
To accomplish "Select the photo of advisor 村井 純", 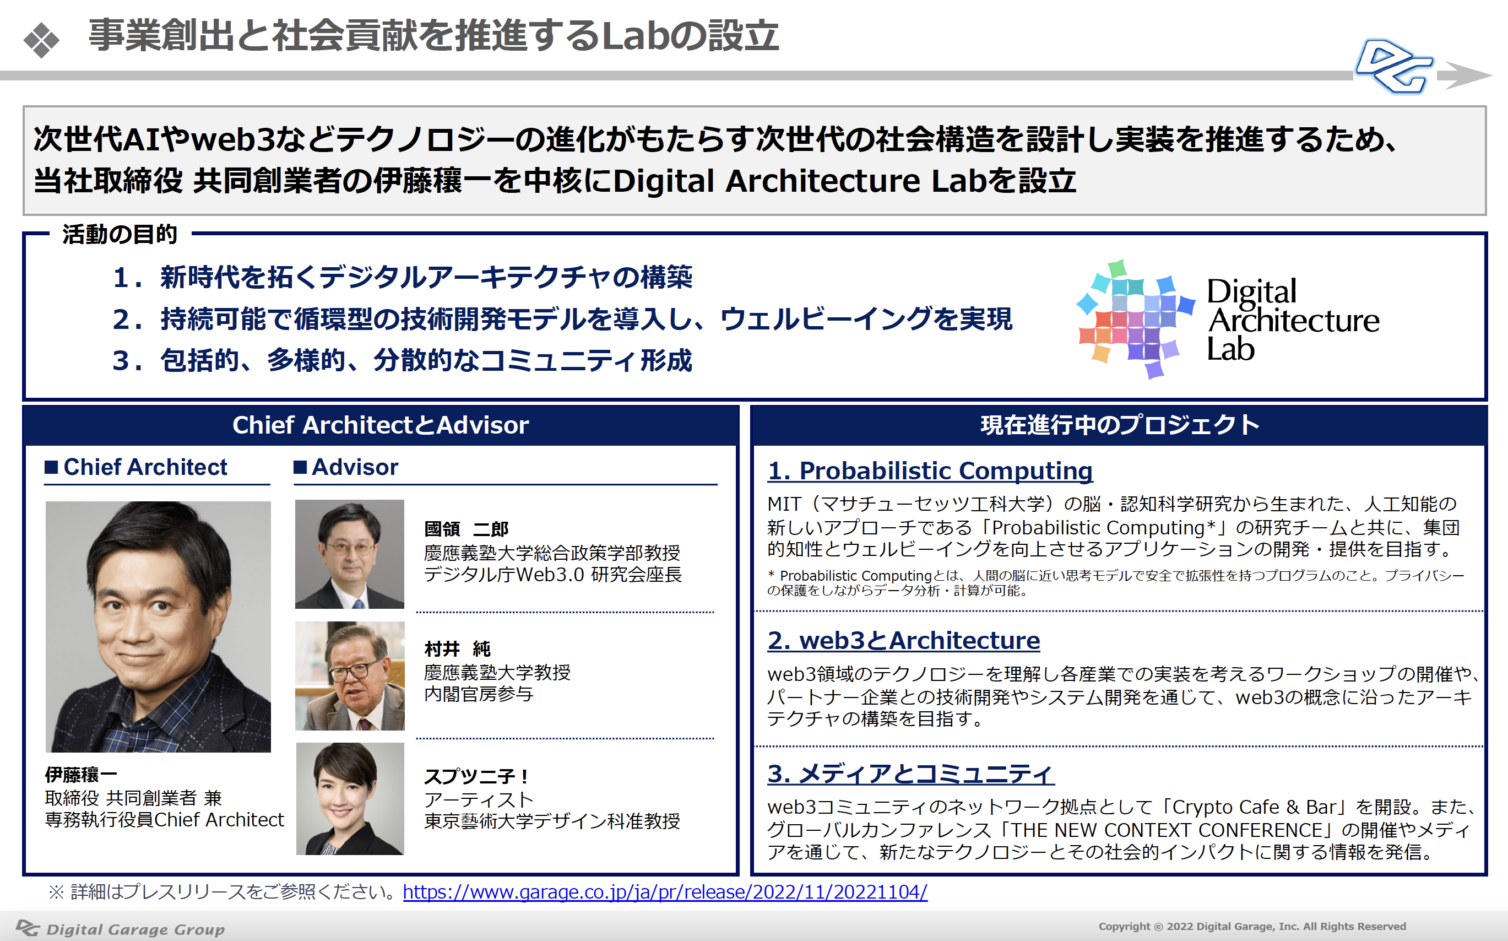I will (x=350, y=675).
